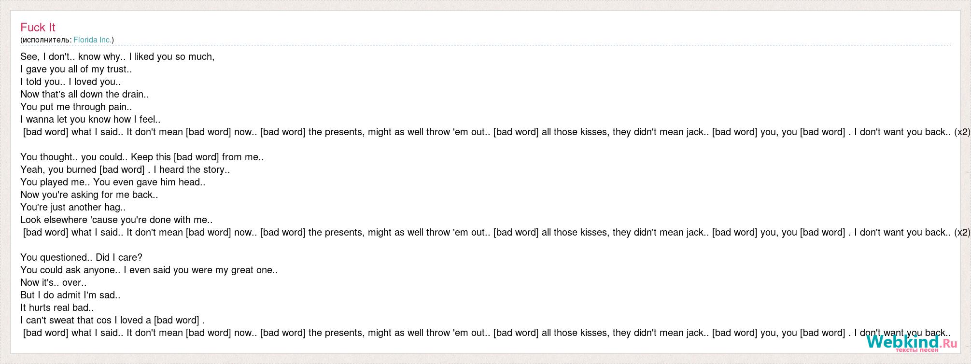Select the 'It hurts real bad..' line

pos(57,308)
